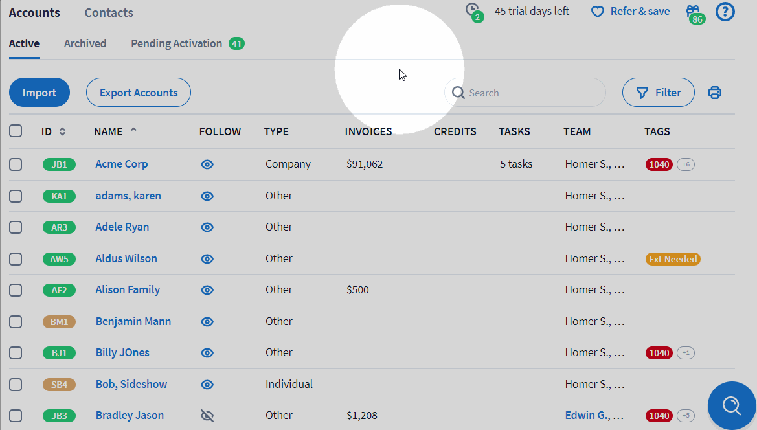Check the select-all accounts checkbox
Screen dimensions: 757x430
coord(16,131)
